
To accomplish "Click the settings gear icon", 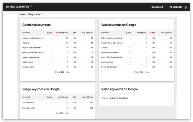I will tap(186, 7).
